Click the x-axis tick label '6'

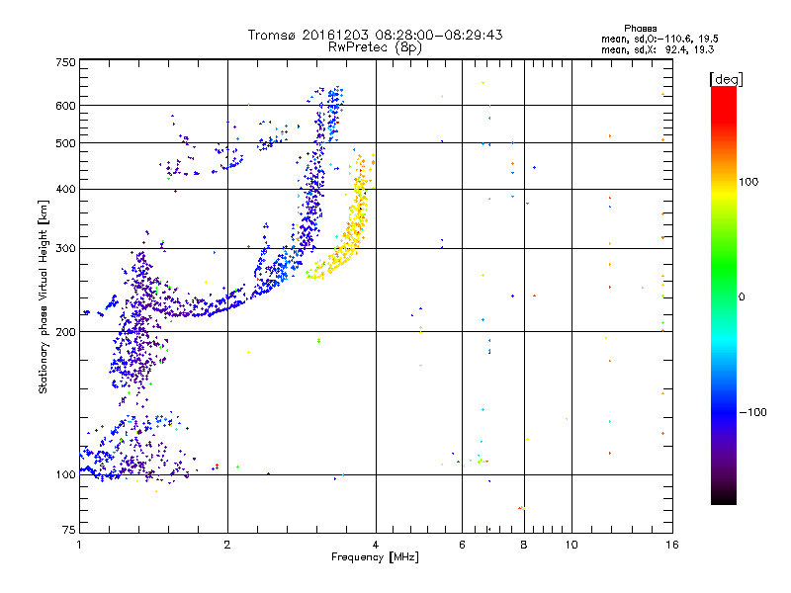pyautogui.click(x=462, y=545)
